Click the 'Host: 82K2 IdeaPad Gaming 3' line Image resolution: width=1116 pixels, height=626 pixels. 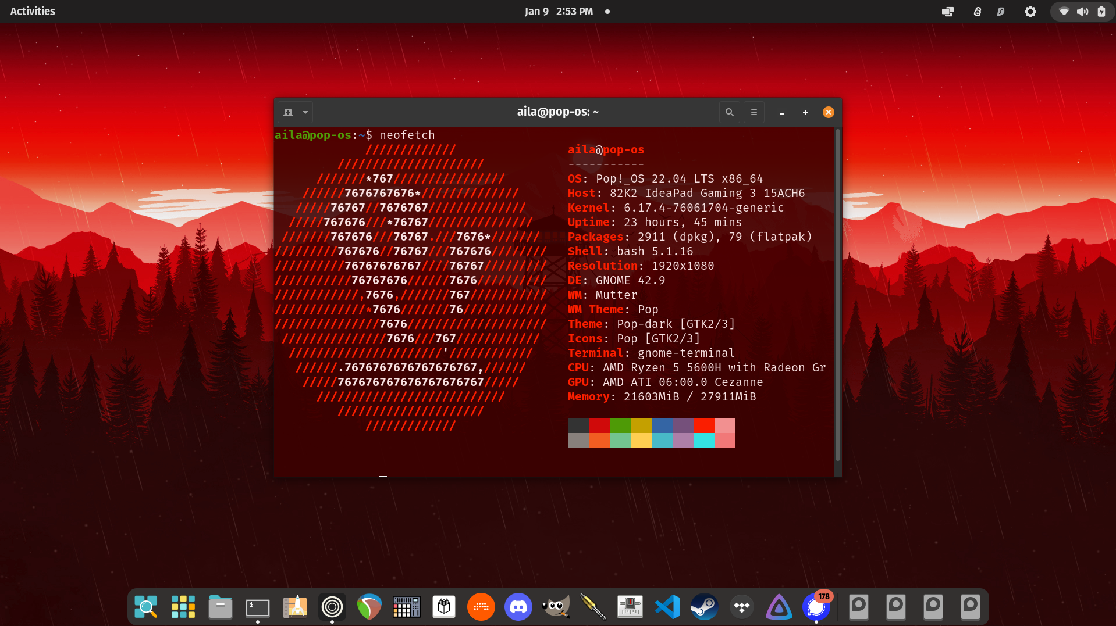click(687, 193)
